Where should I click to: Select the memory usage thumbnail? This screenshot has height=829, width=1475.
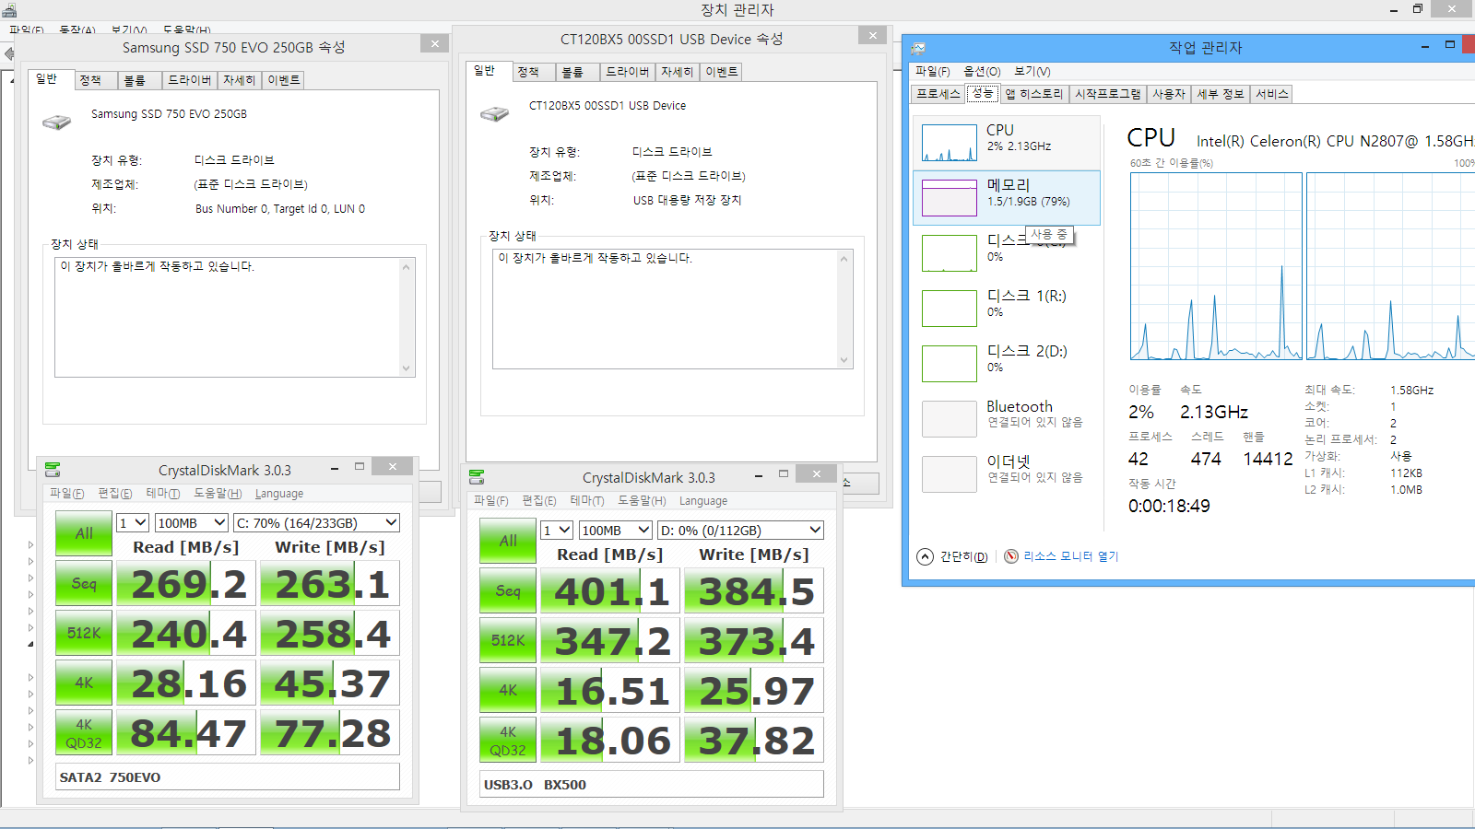[950, 198]
